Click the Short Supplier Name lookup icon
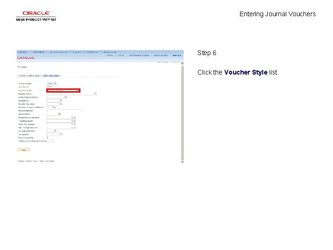Viewport: 333px width, 250px height. pos(66,97)
